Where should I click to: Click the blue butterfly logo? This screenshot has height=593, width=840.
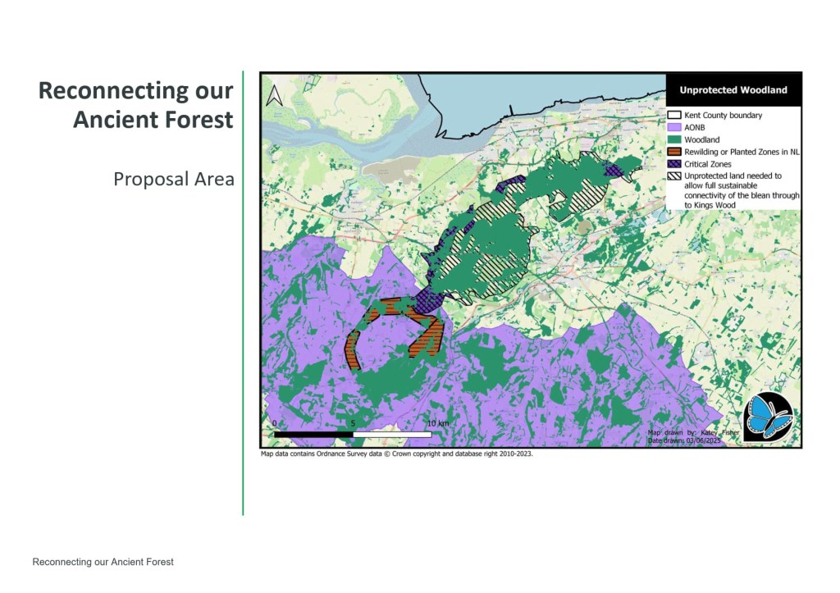767,417
